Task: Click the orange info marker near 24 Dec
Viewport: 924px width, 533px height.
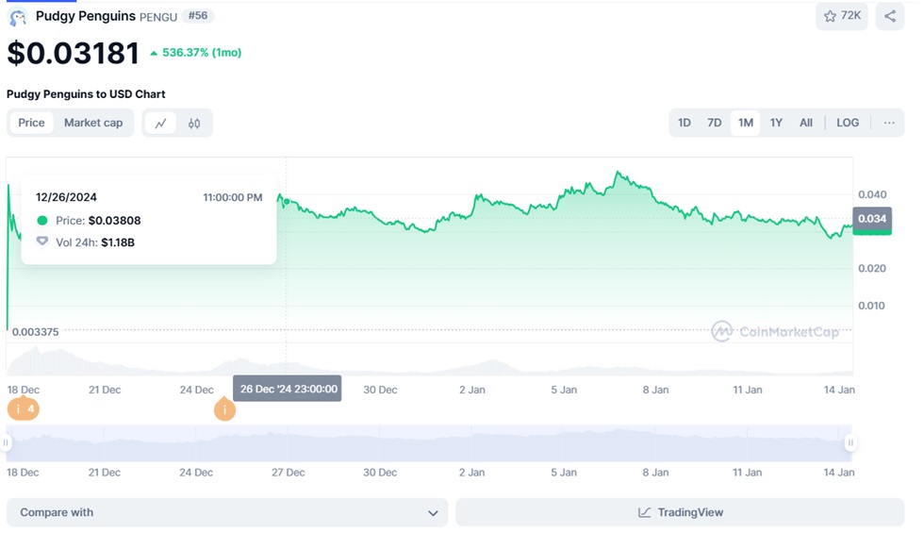Action: pyautogui.click(x=224, y=409)
